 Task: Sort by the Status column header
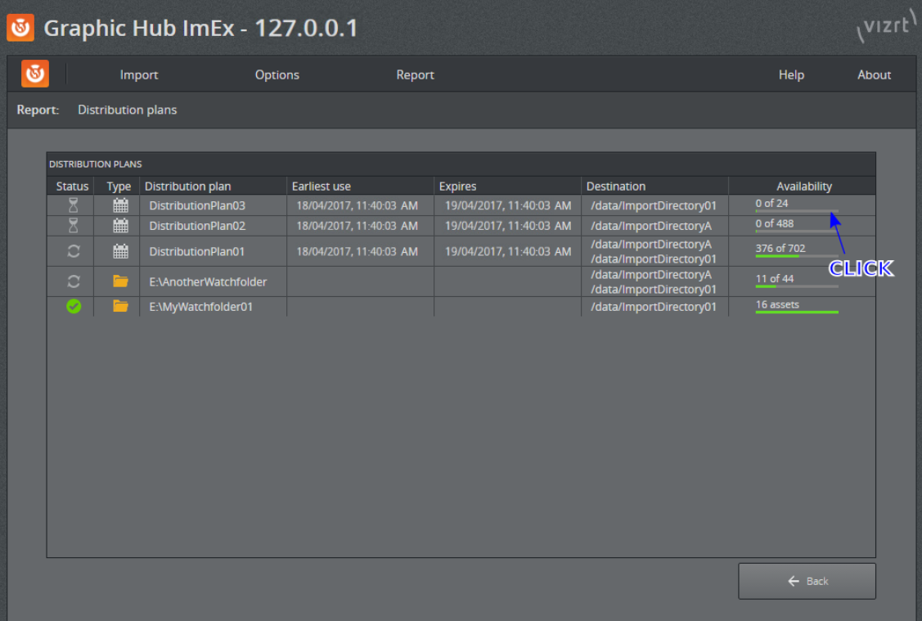click(x=72, y=186)
